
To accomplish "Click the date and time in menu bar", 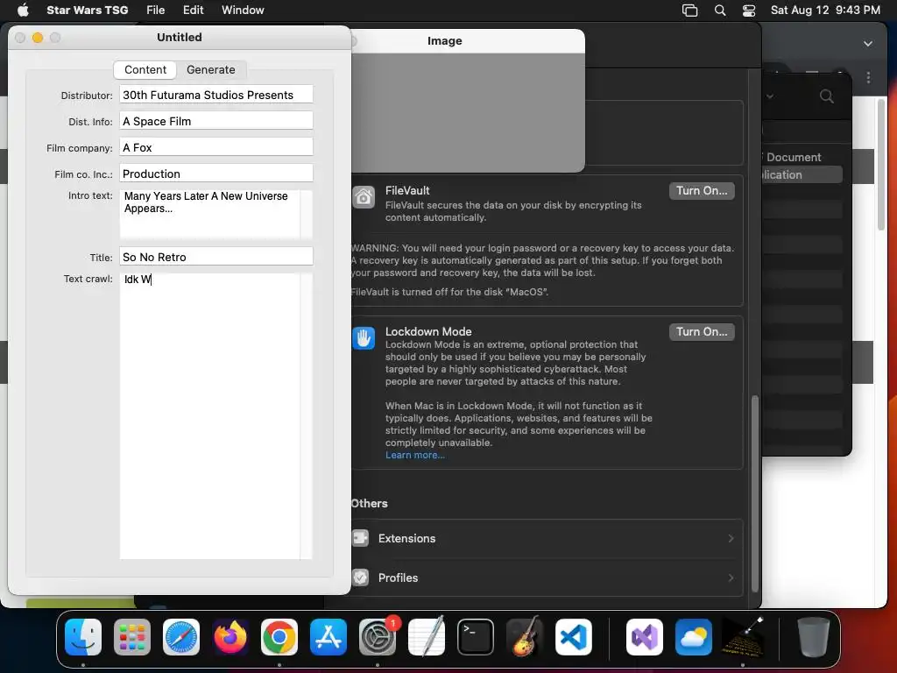I will 825,11.
